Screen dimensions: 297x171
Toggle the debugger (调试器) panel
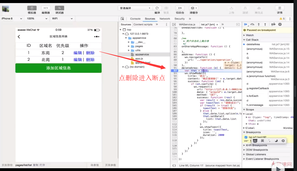click(x=60, y=8)
